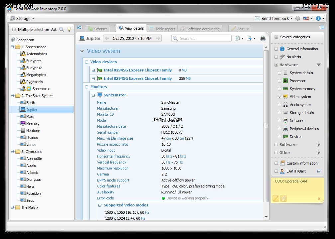Switch to the Table report tab
335x239 pixels.
(162, 29)
